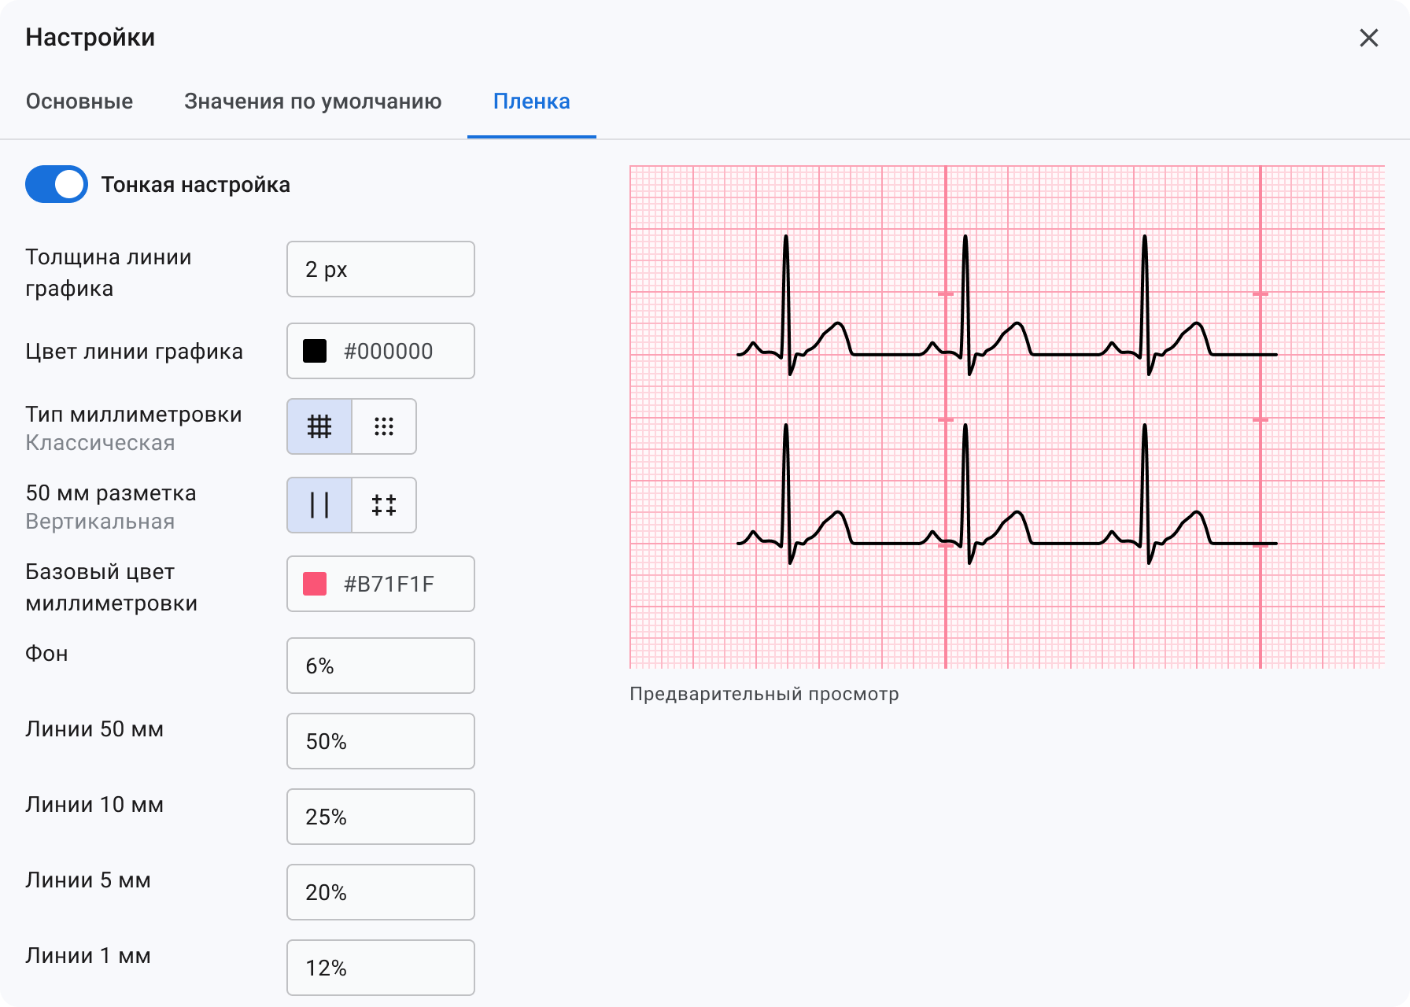Viewport: 1410px width, 1007px height.
Task: Click the ECG preview image
Action: point(1007,417)
